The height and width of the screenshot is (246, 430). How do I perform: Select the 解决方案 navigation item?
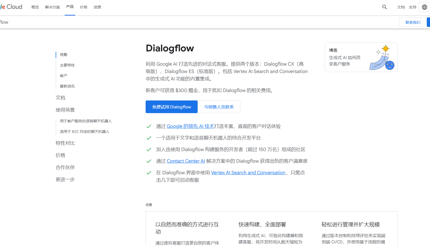click(x=52, y=7)
